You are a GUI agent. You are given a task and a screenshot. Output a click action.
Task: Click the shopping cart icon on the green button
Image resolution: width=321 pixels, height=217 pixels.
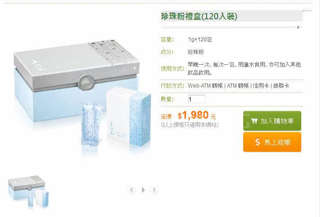[x=254, y=121]
